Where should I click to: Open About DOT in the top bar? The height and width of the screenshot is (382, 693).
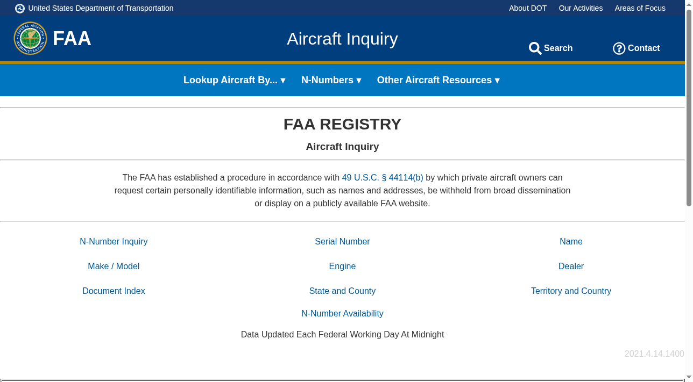pyautogui.click(x=528, y=8)
